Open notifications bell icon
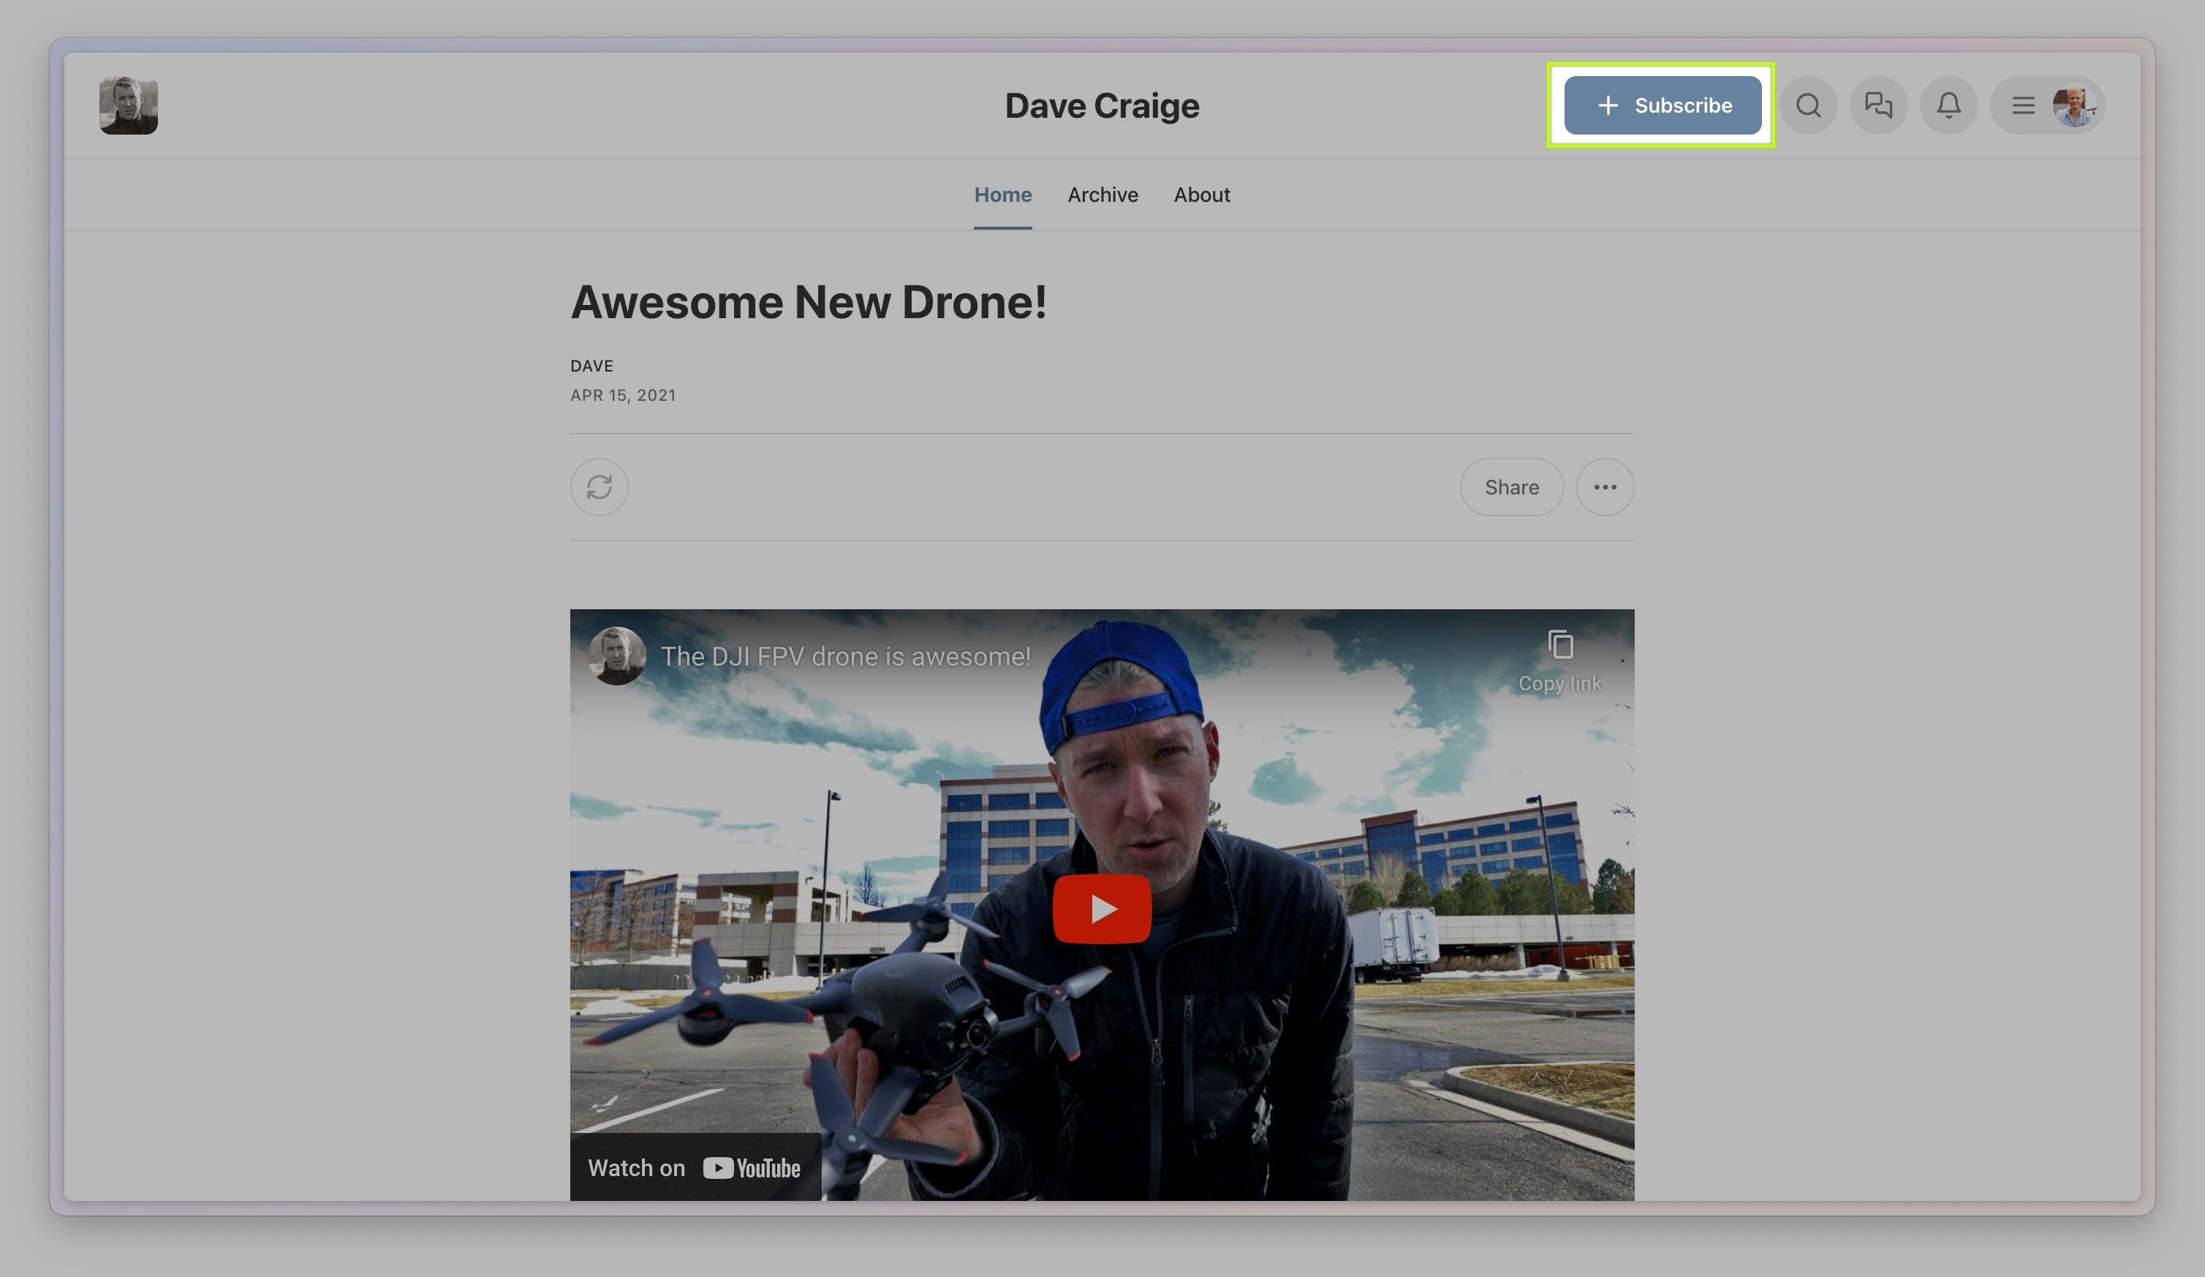Image resolution: width=2205 pixels, height=1277 pixels. point(1948,106)
